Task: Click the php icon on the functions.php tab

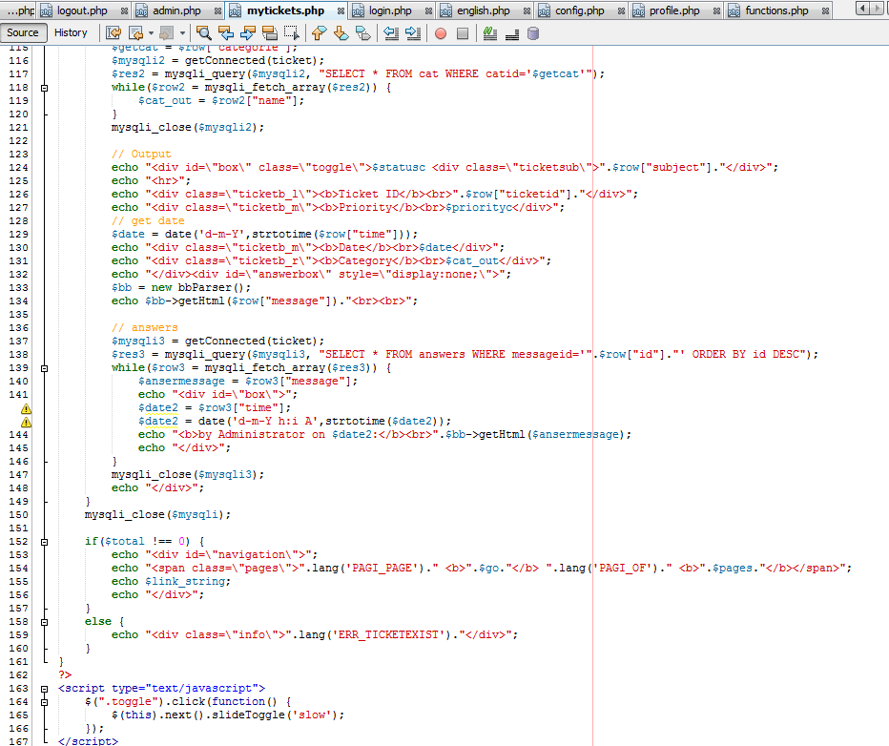Action: [734, 10]
